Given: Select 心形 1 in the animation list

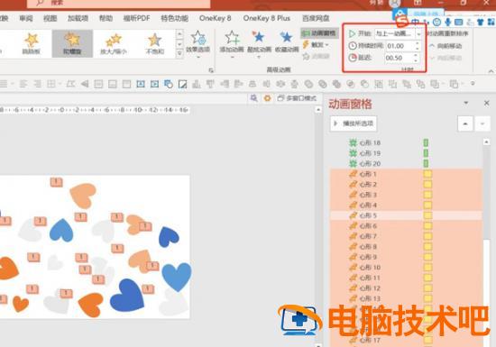Looking at the screenshot, I should [x=406, y=174].
